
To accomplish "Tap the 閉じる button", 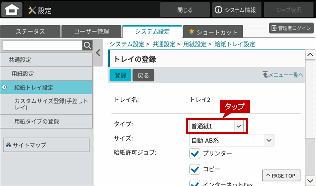I will 185,10.
